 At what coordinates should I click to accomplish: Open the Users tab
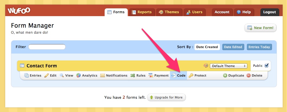coord(195,12)
